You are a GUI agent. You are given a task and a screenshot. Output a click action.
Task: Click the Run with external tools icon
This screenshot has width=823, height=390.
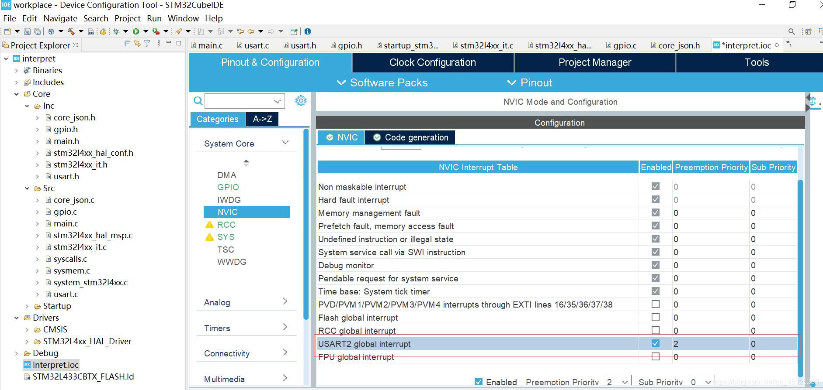click(x=156, y=31)
